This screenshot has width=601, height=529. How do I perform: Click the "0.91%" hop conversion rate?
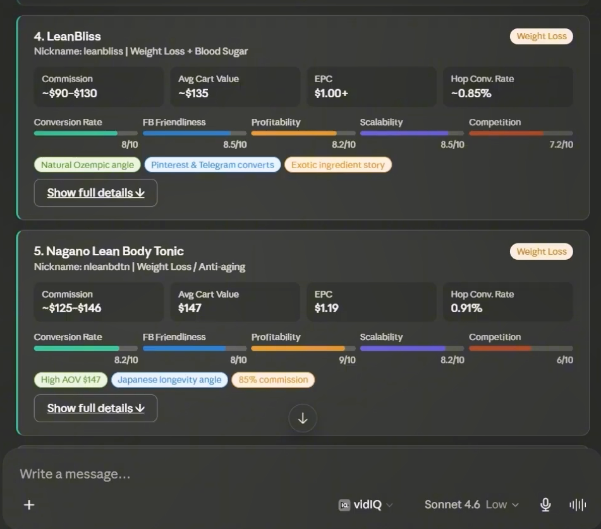click(x=466, y=308)
